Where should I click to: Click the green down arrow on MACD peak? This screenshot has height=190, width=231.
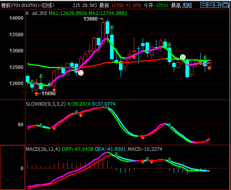click(117, 155)
